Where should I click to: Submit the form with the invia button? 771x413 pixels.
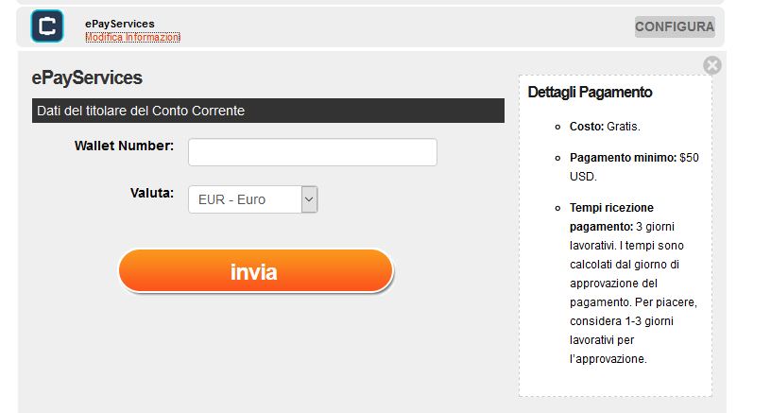click(254, 272)
